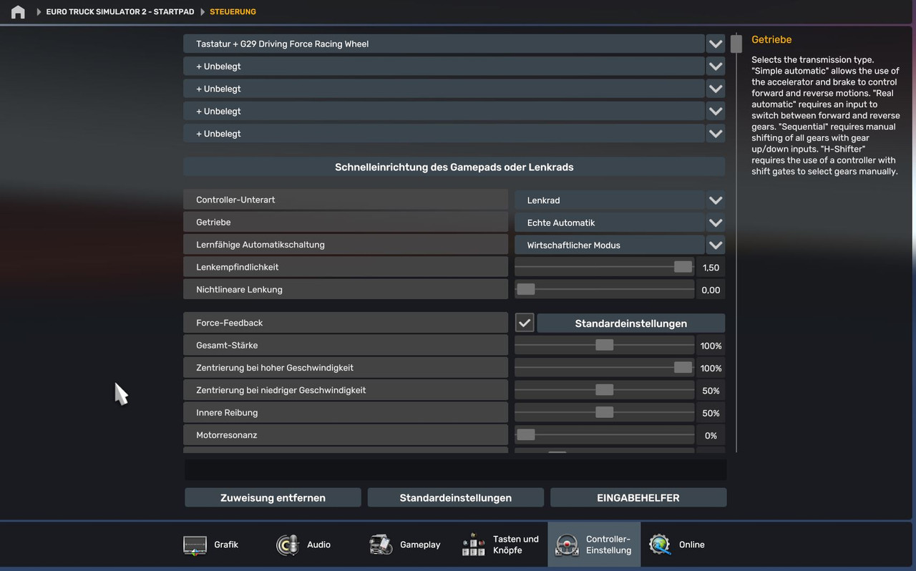Screen dimensions: 916x571
Task: Open the EINGABEHELFER button
Action: 638,497
